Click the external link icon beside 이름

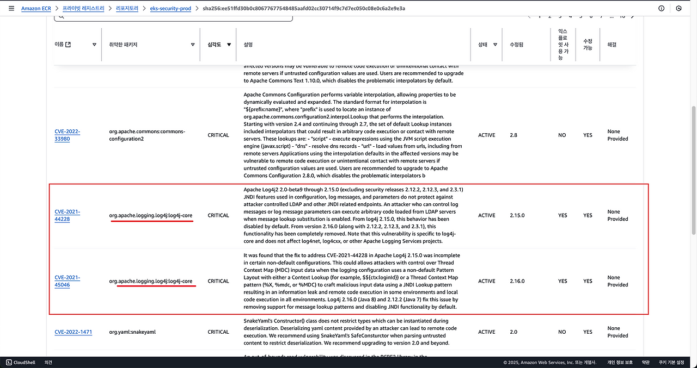click(68, 45)
